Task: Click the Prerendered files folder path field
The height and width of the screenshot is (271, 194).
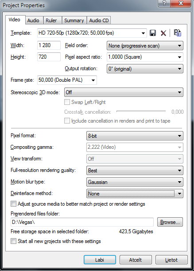Action: pyautogui.click(x=82, y=222)
